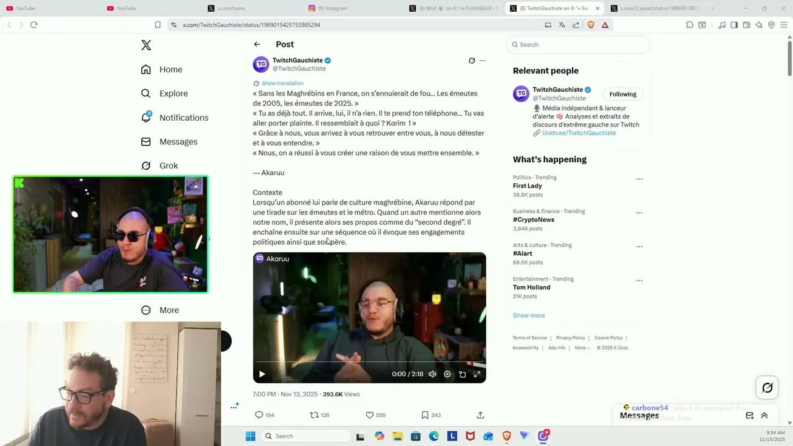The image size is (793, 446).
Task: Open Terms of Service link
Action: coord(530,338)
